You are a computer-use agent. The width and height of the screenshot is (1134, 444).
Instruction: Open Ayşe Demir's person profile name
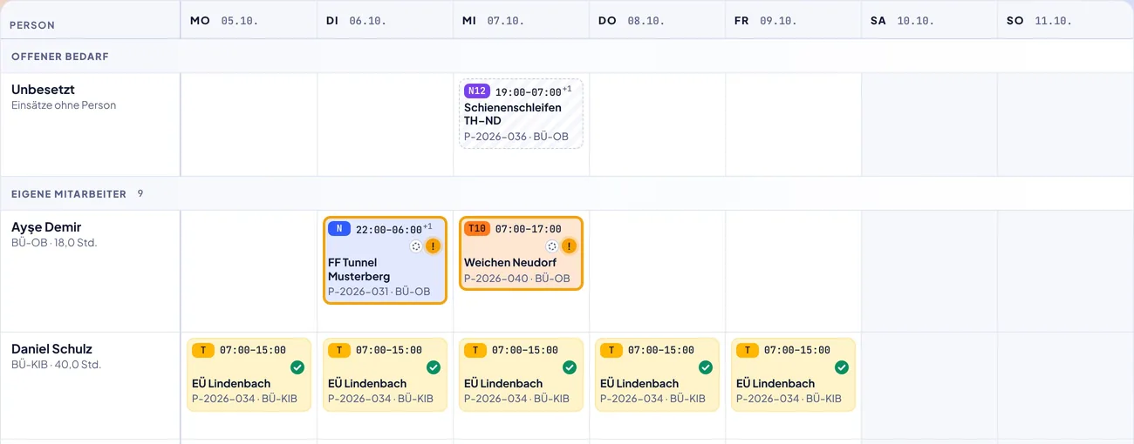coord(46,227)
